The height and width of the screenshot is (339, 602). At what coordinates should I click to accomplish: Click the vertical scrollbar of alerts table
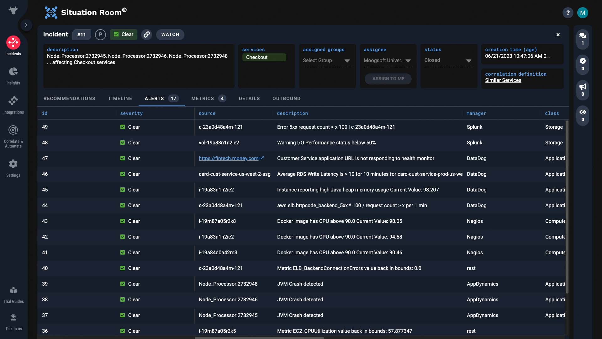(567, 207)
